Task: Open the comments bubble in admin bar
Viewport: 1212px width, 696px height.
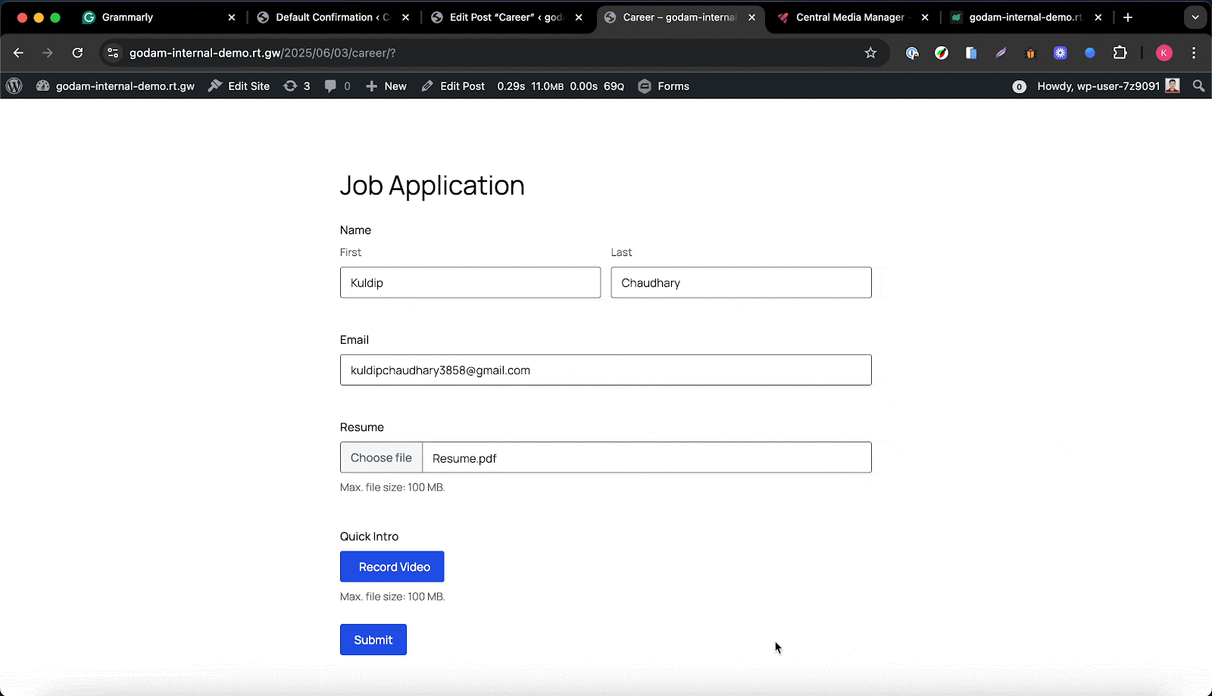Action: 337,86
